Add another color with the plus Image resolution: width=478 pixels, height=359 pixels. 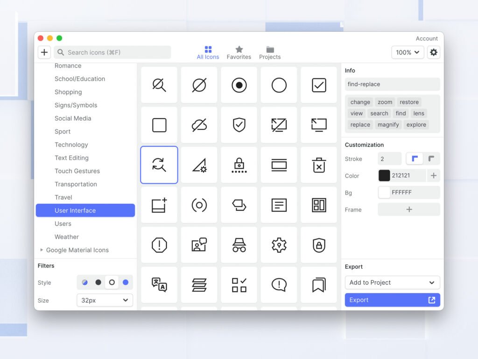point(434,176)
